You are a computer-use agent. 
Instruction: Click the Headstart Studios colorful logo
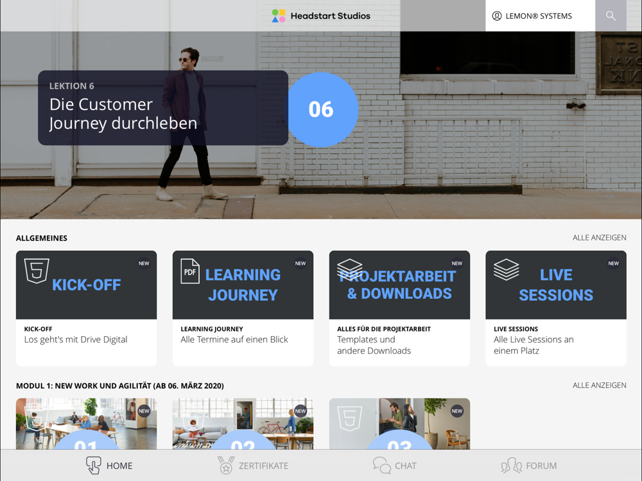(279, 15)
